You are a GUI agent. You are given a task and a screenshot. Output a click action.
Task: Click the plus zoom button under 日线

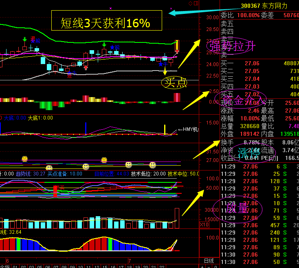[202, 266]
